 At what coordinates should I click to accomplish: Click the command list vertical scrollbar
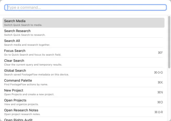tap(169, 42)
